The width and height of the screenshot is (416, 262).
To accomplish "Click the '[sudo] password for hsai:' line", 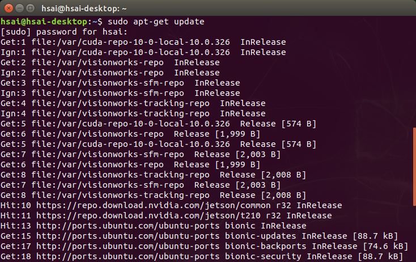I will click(x=64, y=32).
